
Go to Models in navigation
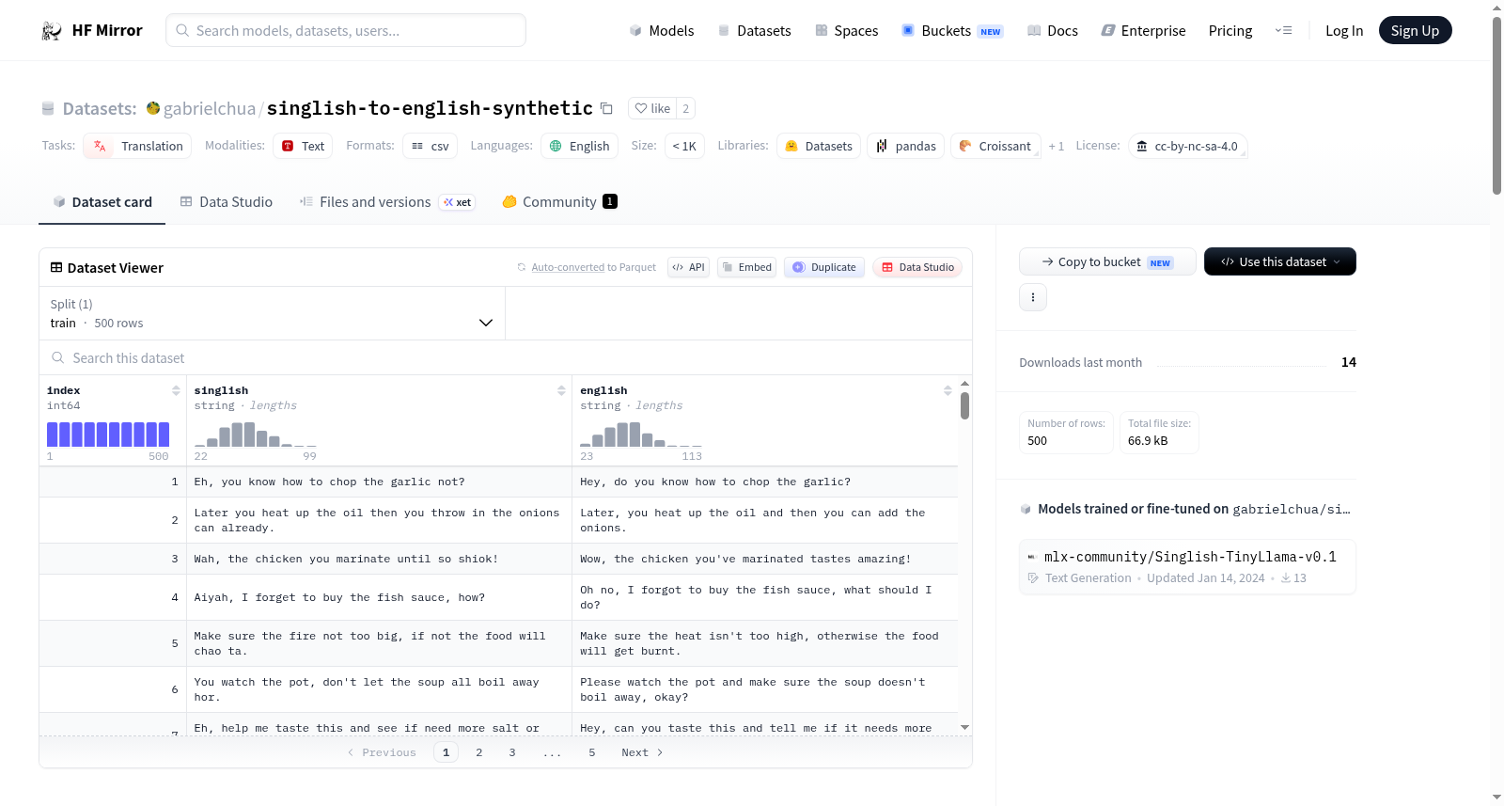pyautogui.click(x=662, y=31)
